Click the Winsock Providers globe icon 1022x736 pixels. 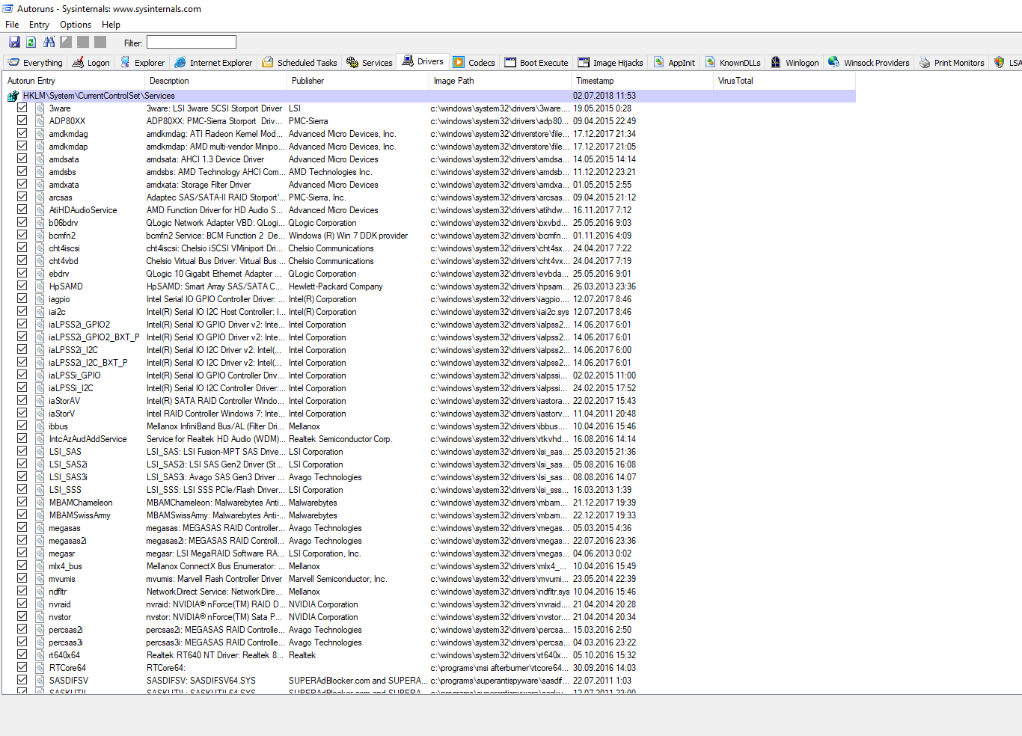834,62
